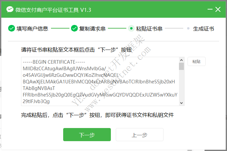Minimize the certificate tool window
The height and width of the screenshot is (151, 227).
pyautogui.click(x=210, y=9)
